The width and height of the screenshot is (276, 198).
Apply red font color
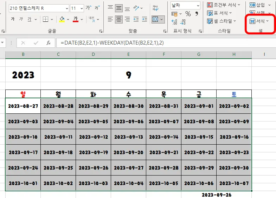tap(76, 19)
